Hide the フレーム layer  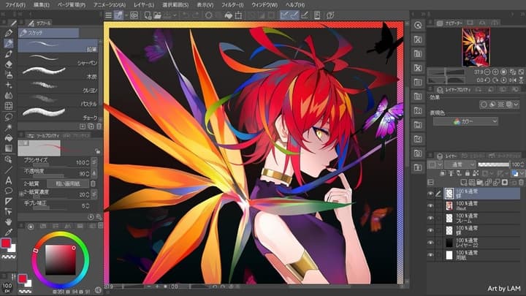tap(430, 218)
